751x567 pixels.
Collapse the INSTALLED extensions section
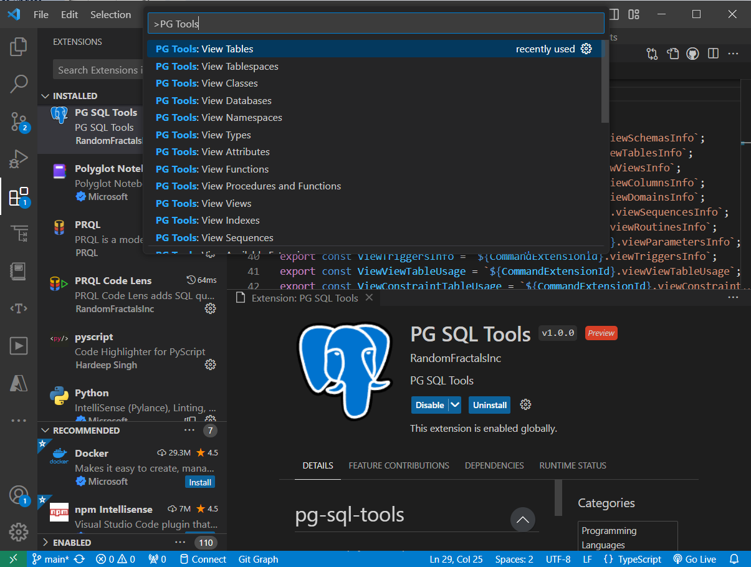point(45,96)
